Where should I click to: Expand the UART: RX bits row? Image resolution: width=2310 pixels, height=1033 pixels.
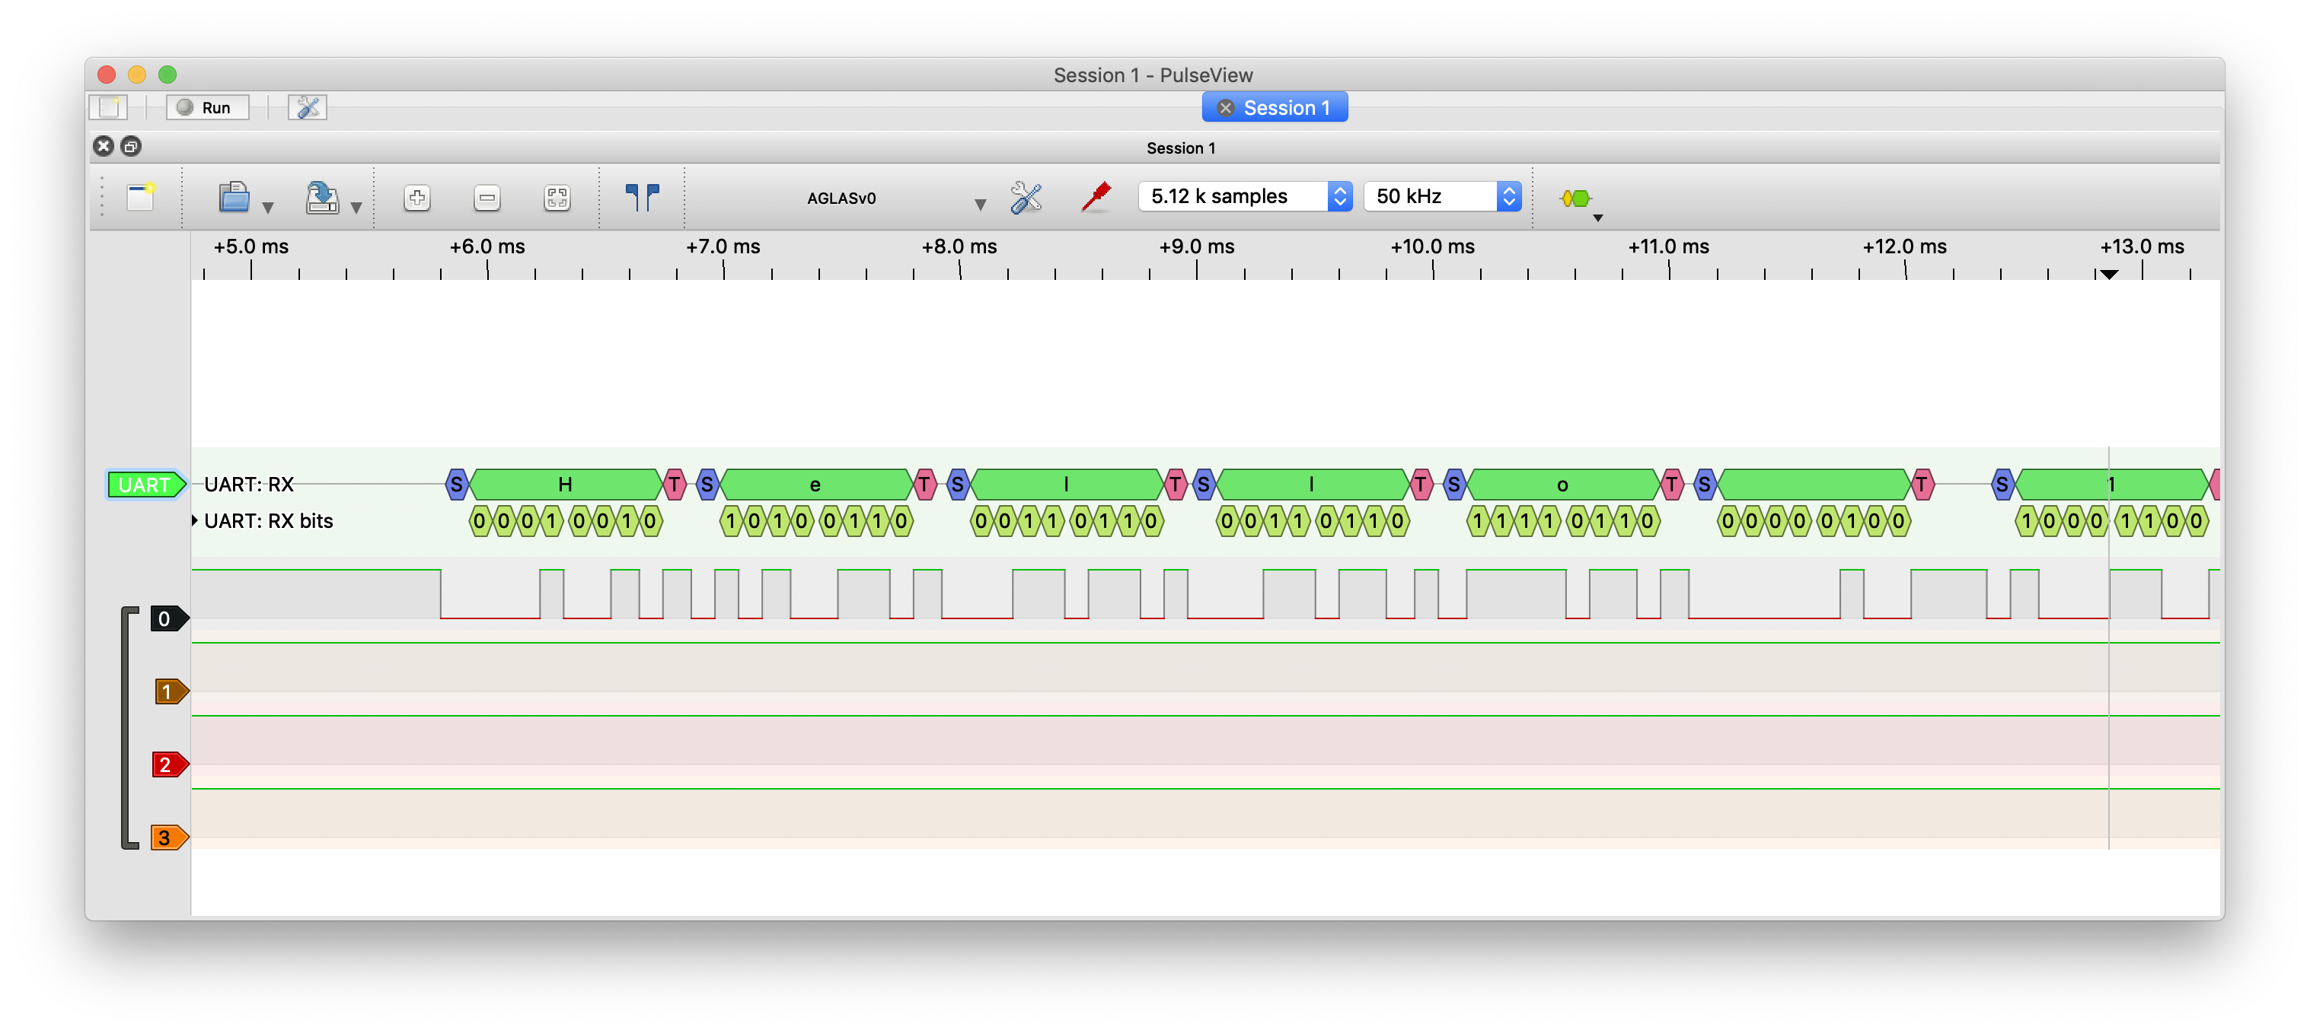(x=195, y=520)
